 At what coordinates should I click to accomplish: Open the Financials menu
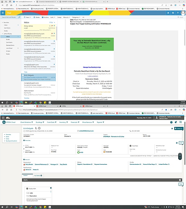tap(75, 122)
